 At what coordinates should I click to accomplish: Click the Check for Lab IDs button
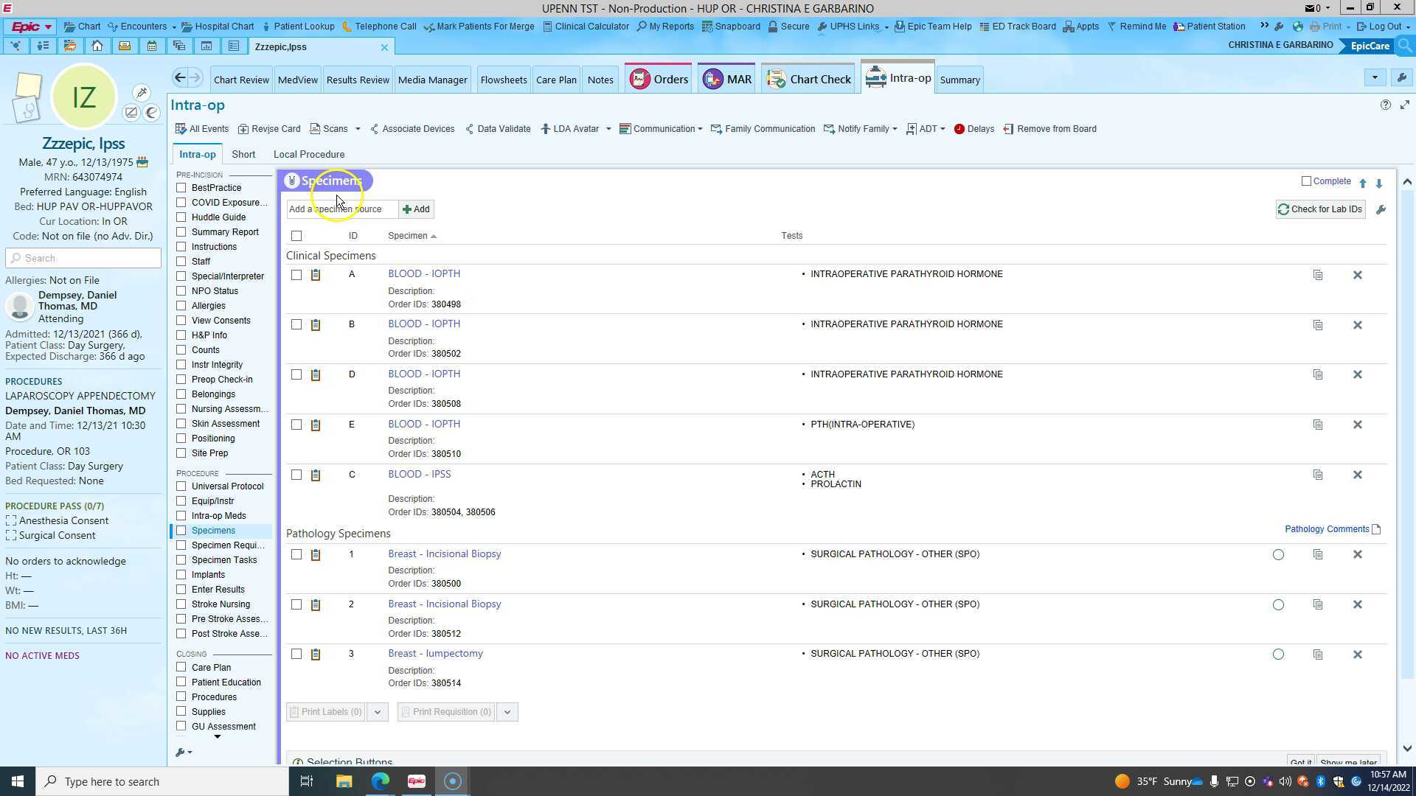pyautogui.click(x=1319, y=209)
